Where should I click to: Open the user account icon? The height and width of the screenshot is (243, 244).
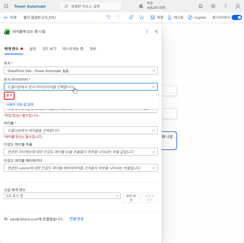(x=238, y=6)
